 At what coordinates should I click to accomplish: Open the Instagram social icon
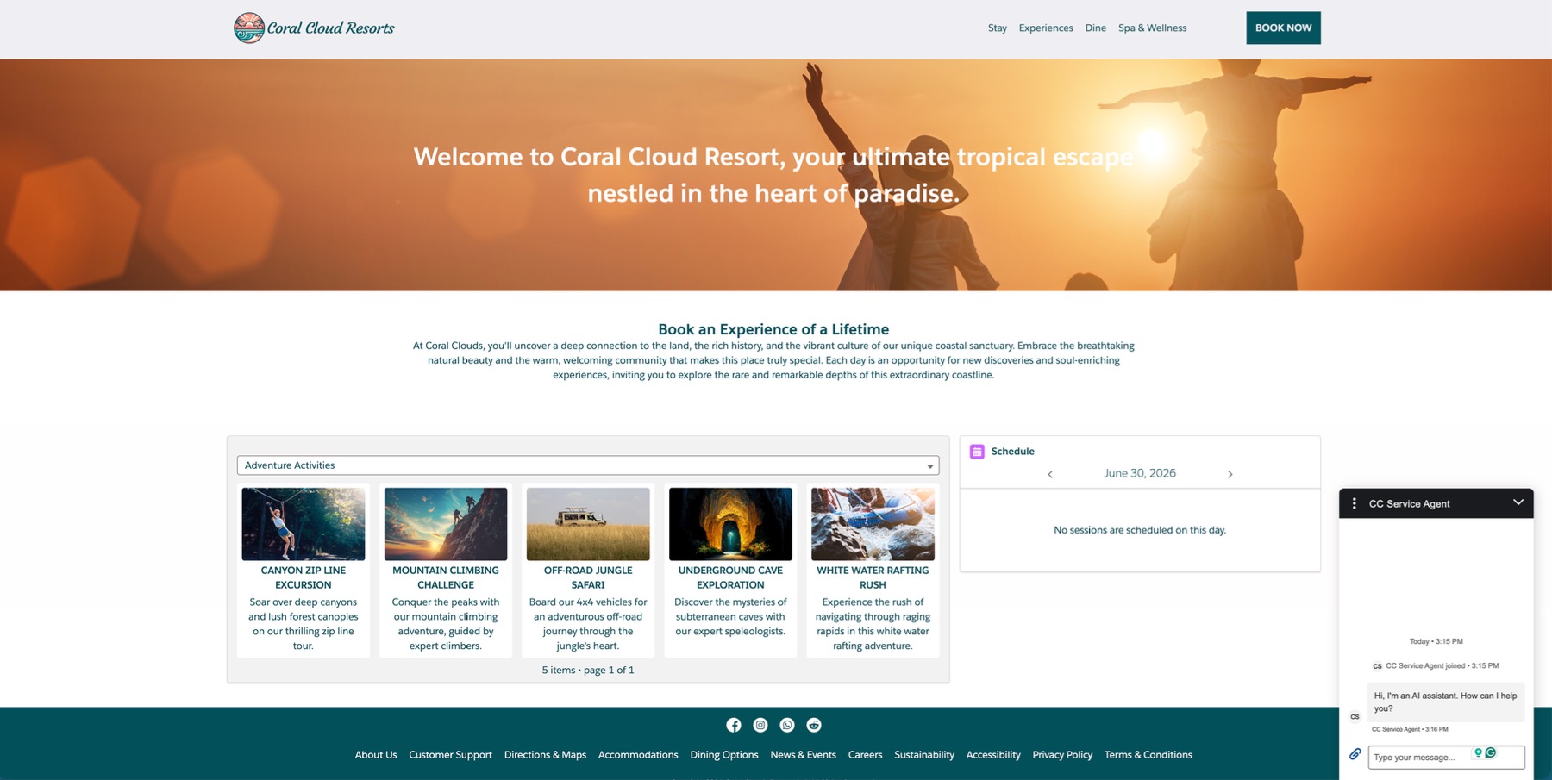[760, 725]
